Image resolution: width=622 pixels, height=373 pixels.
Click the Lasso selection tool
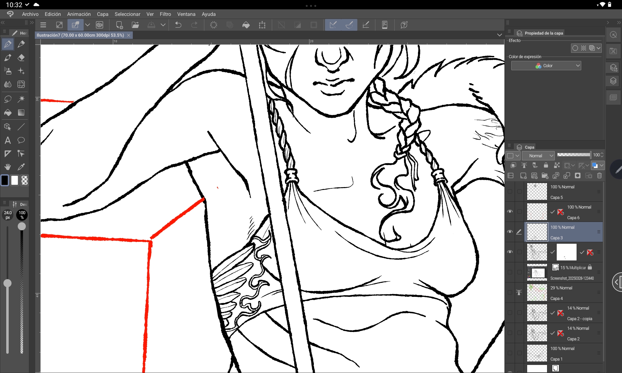[x=8, y=99]
